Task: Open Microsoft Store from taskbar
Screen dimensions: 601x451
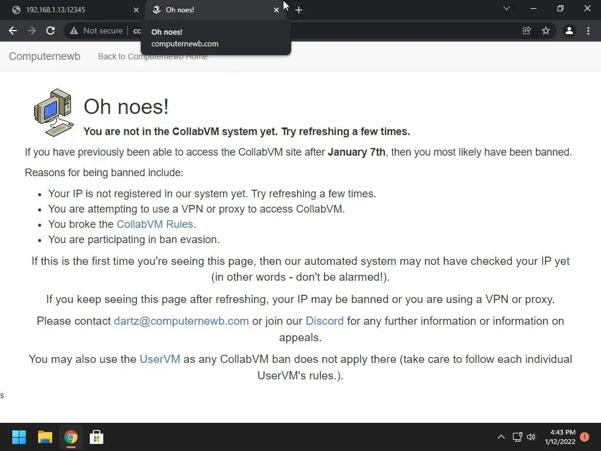Action: (x=97, y=437)
